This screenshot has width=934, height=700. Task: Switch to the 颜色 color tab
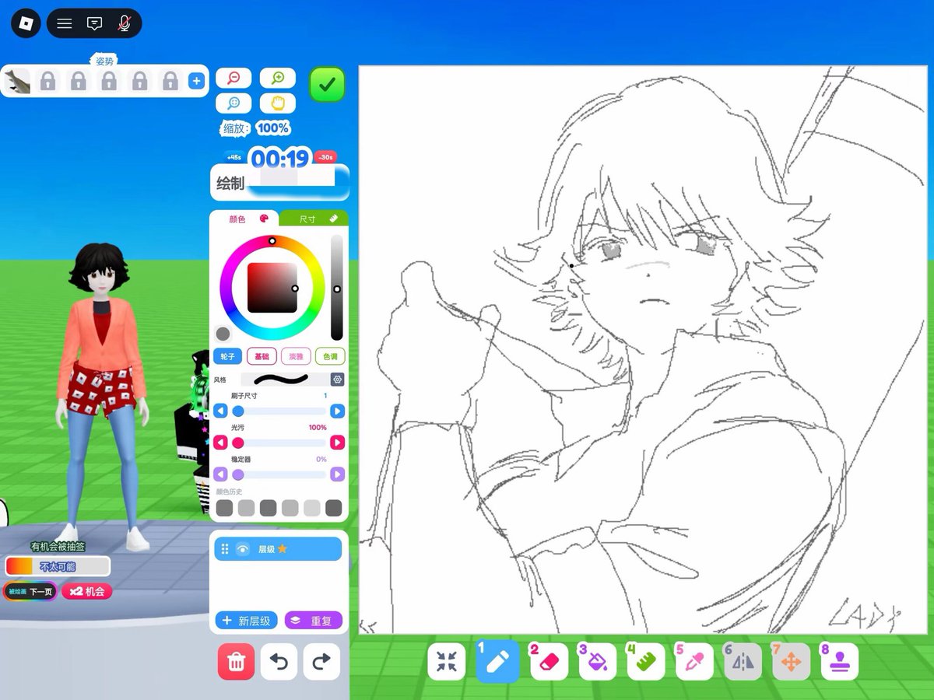coord(244,219)
